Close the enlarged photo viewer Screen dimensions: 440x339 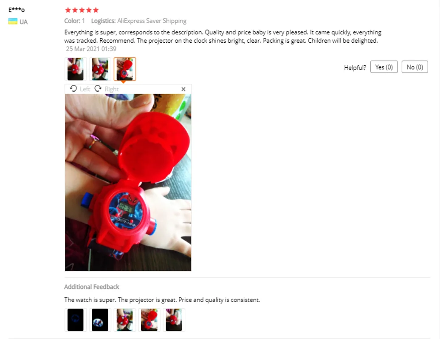[x=183, y=89]
